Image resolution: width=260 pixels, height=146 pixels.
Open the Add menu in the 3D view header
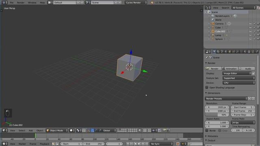(31, 131)
